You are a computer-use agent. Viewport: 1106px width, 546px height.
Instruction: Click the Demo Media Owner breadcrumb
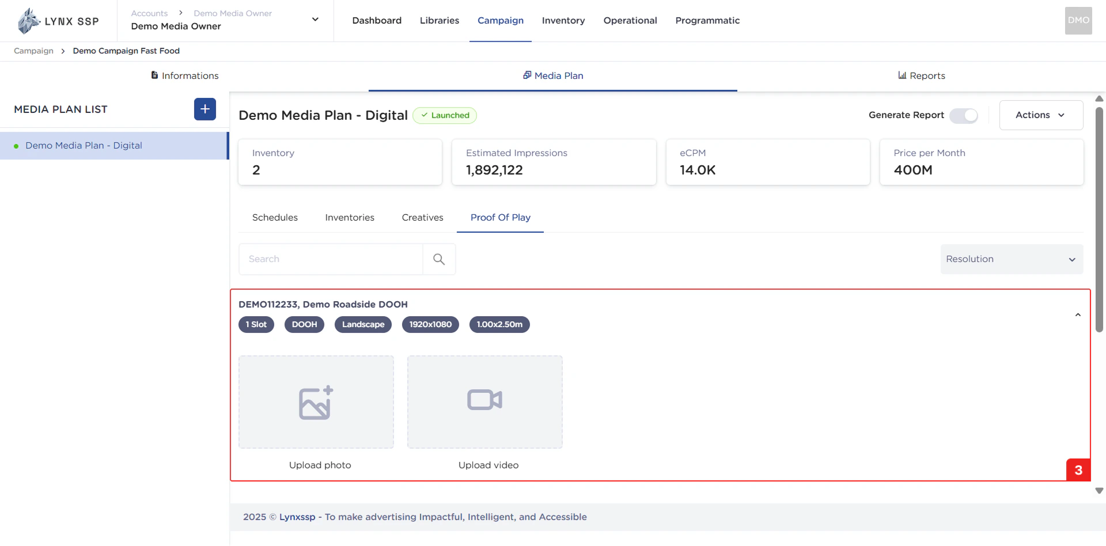[x=233, y=13]
